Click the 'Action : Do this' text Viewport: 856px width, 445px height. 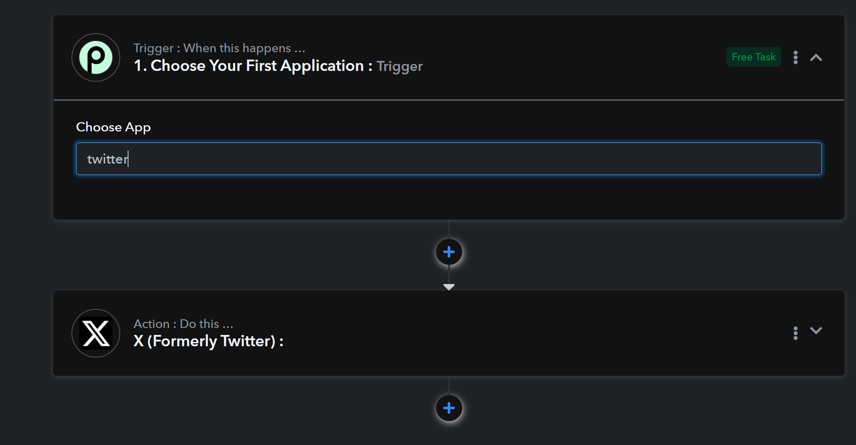tap(183, 324)
